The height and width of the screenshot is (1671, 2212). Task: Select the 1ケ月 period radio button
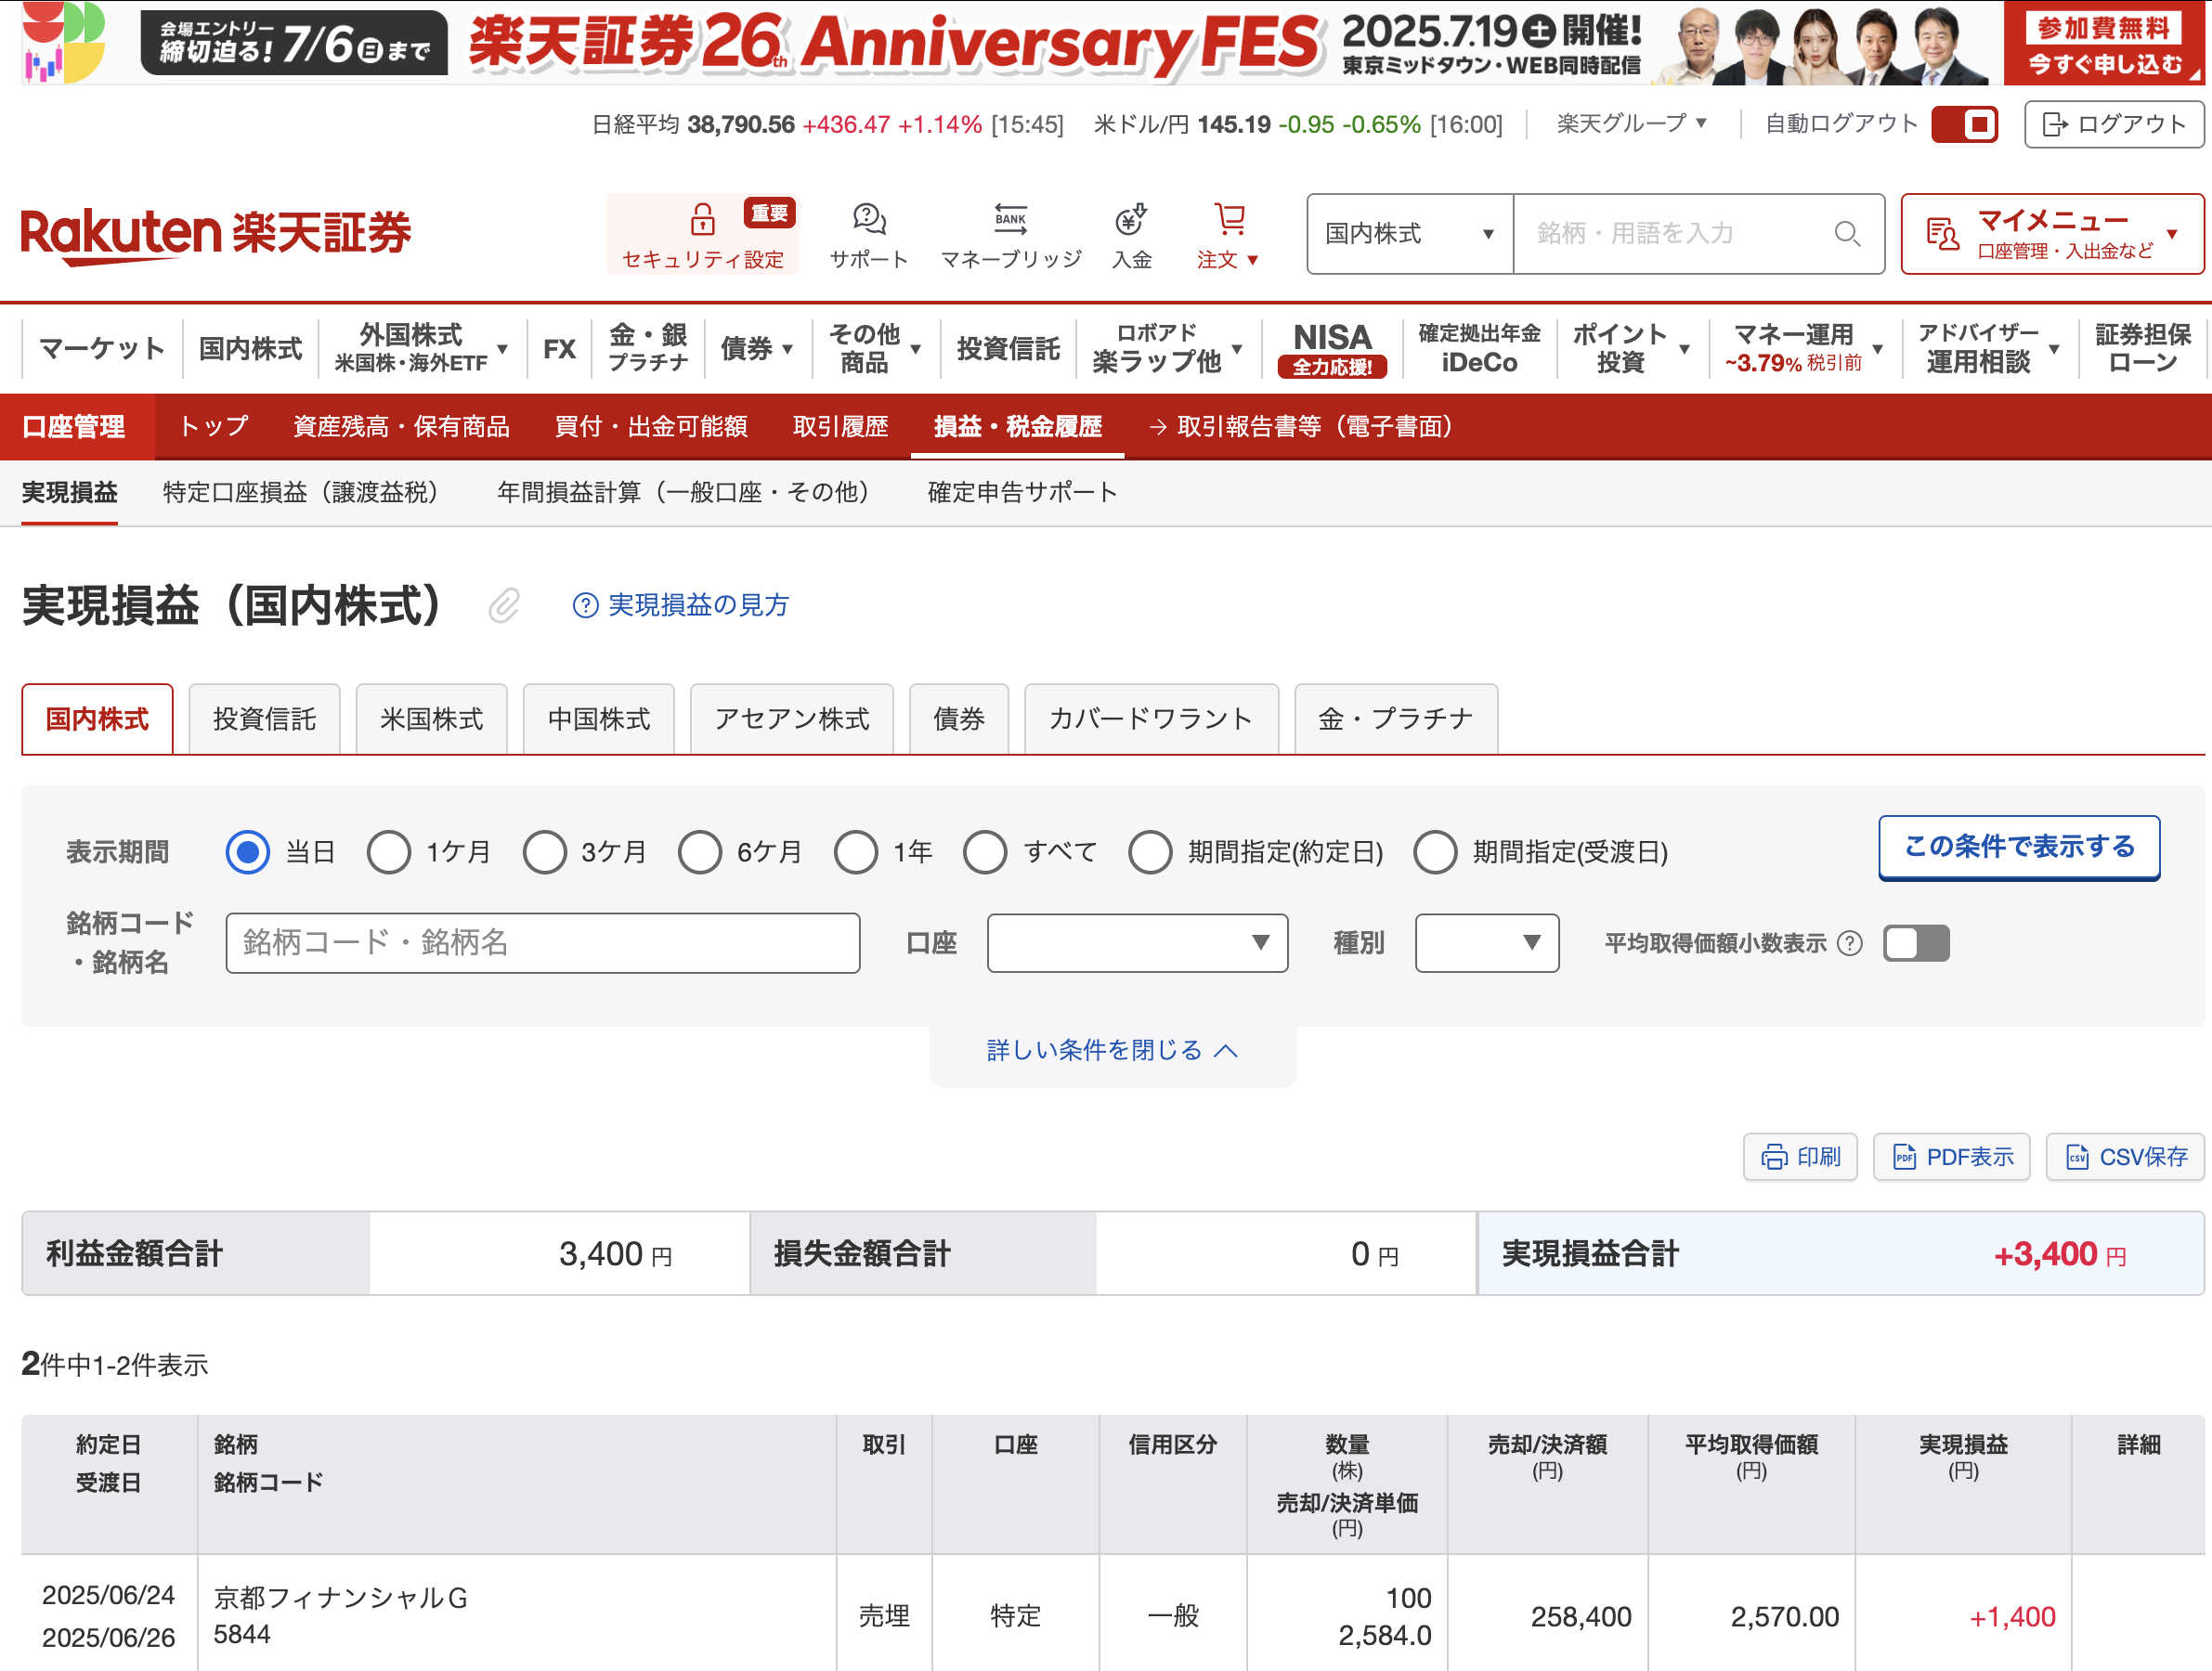point(389,852)
